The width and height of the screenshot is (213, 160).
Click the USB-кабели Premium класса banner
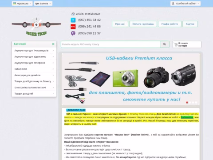click(x=130, y=79)
